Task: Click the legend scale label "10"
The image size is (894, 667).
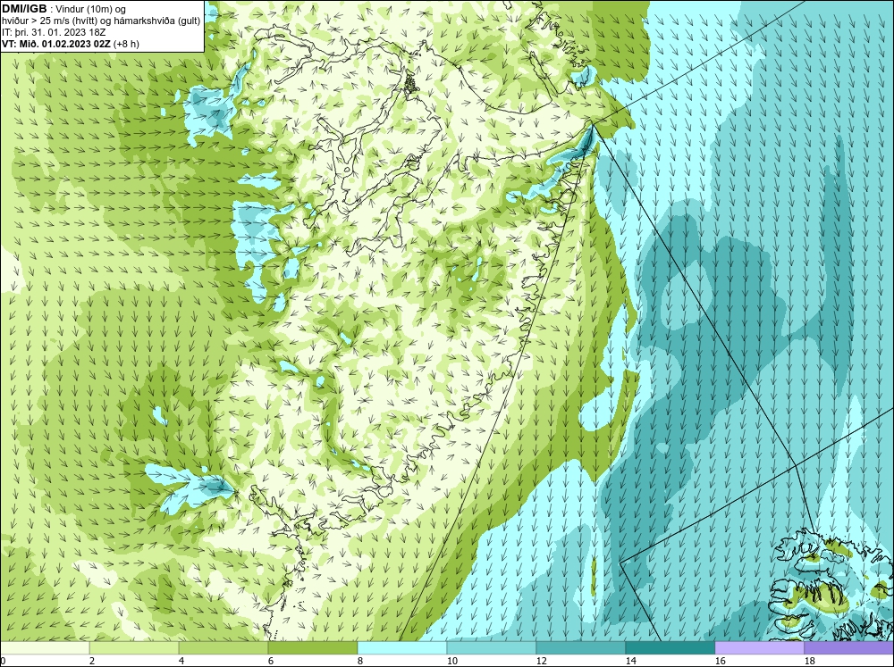Action: click(451, 661)
